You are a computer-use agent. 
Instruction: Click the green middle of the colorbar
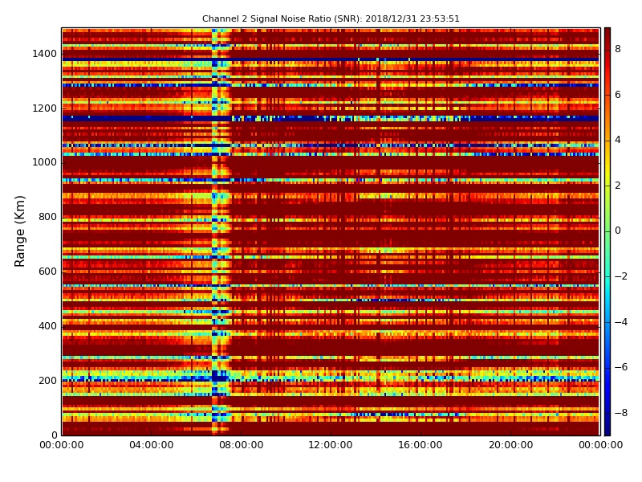(607, 231)
